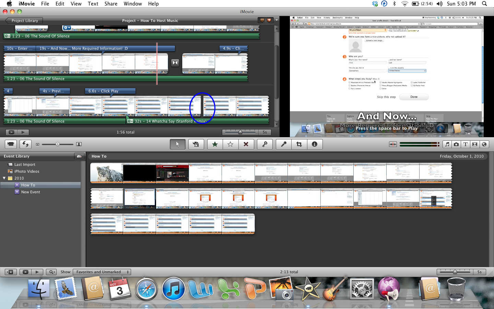Open the File menu
This screenshot has width=494, height=309.
coord(45,4)
